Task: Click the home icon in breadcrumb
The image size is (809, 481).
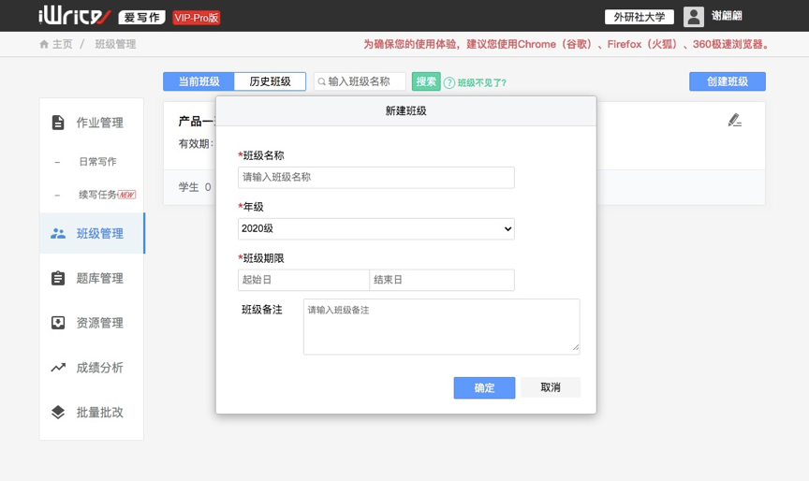Action: pos(44,44)
